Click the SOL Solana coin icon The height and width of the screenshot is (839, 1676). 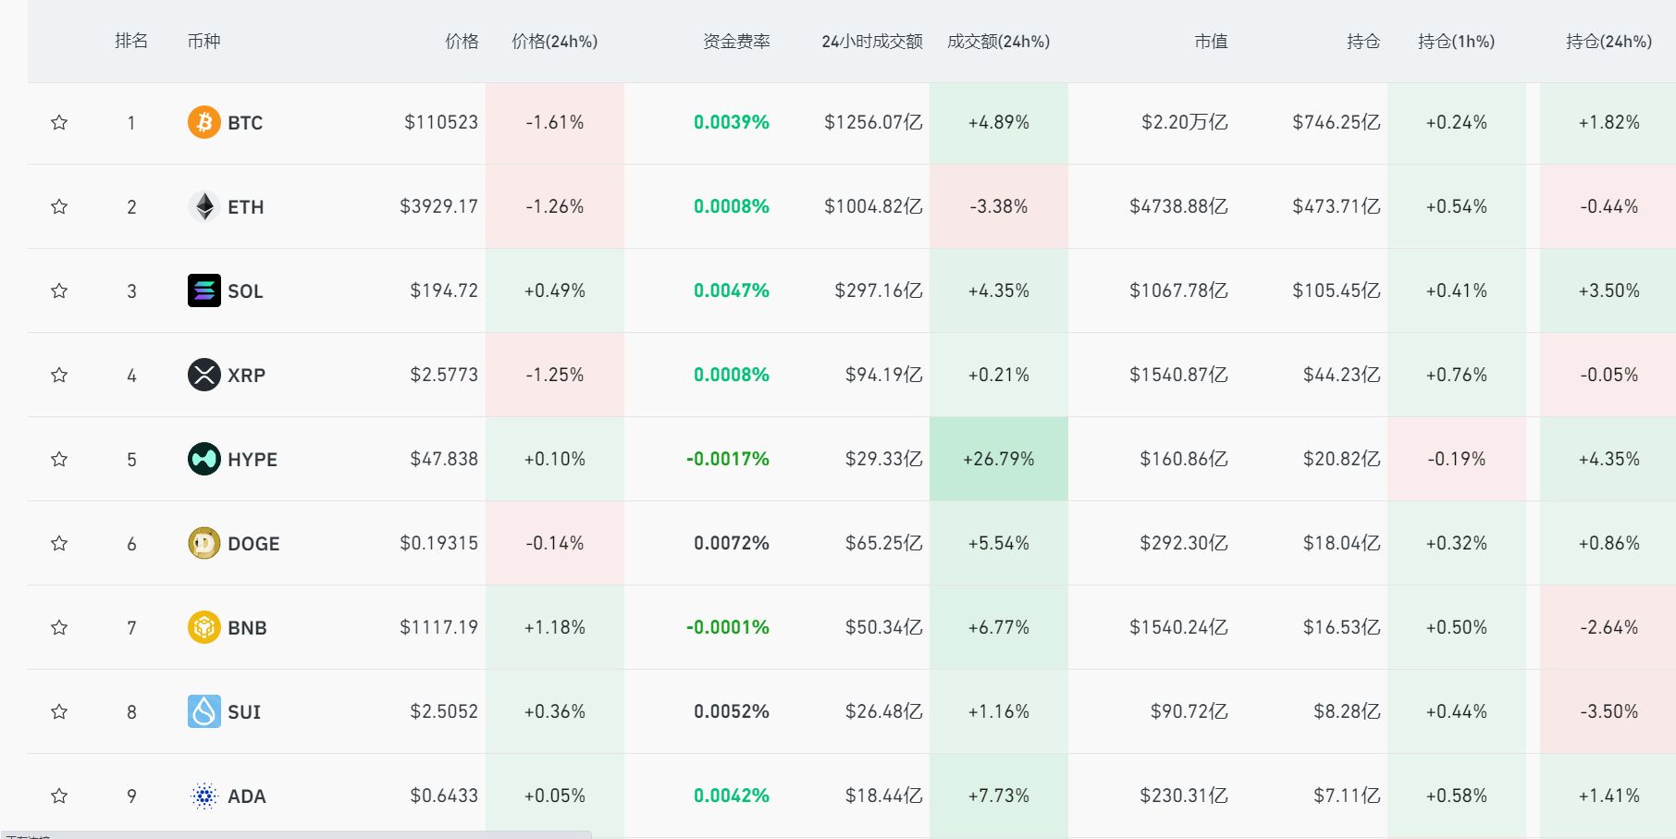tap(203, 290)
